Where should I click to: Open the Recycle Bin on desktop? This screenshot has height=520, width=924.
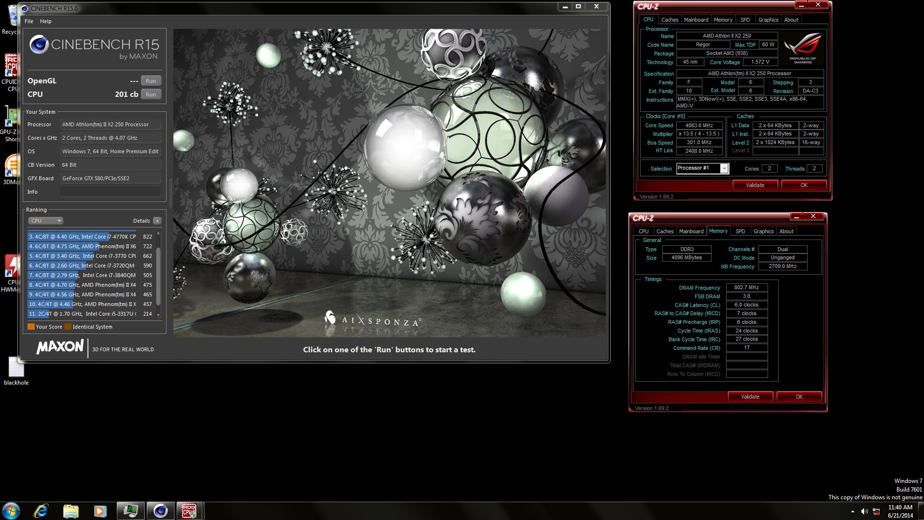click(x=11, y=19)
